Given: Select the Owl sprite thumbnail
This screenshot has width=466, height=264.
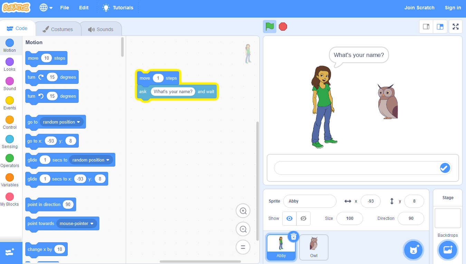Looking at the screenshot, I should point(314,247).
